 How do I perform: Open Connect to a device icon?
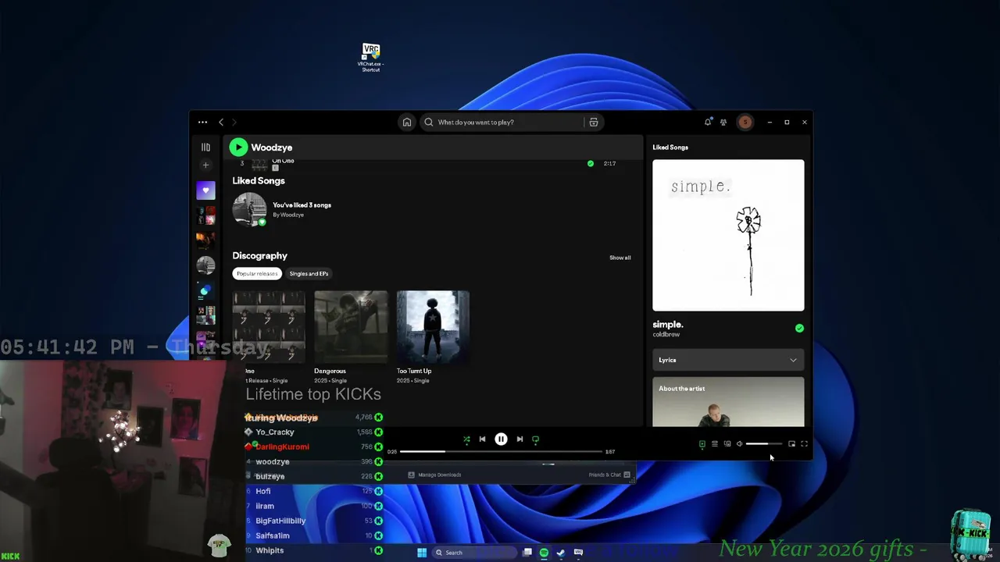727,444
